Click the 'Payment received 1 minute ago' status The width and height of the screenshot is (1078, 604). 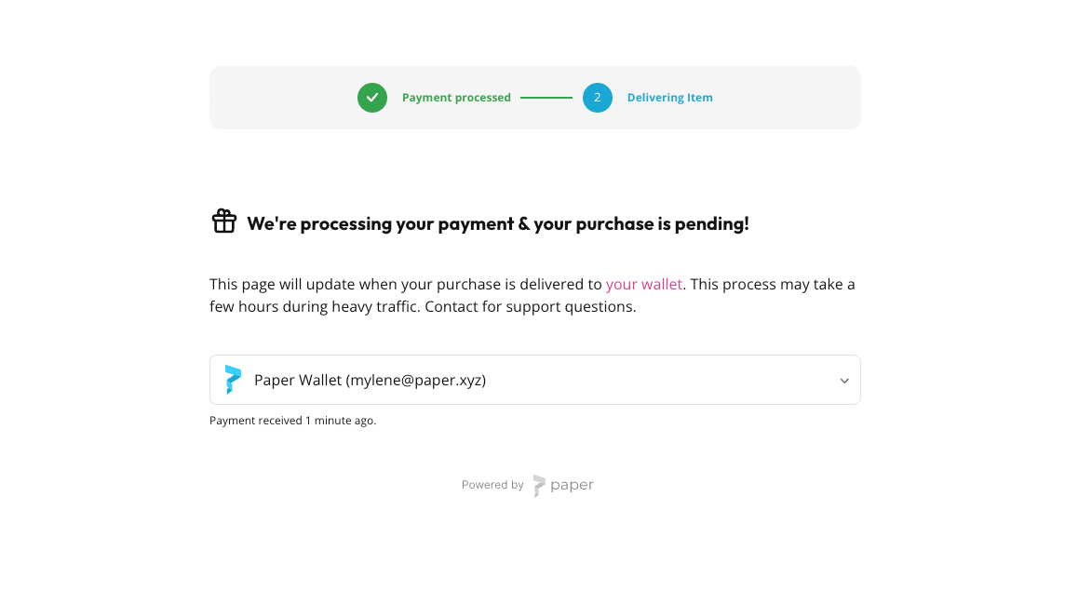pos(293,421)
